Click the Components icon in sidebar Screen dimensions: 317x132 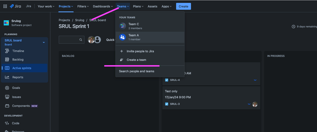tap(7, 106)
